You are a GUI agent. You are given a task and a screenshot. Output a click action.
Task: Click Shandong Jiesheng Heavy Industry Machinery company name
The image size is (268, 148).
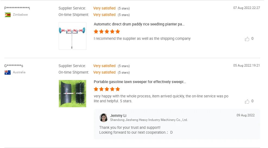pyautogui.click(x=149, y=120)
